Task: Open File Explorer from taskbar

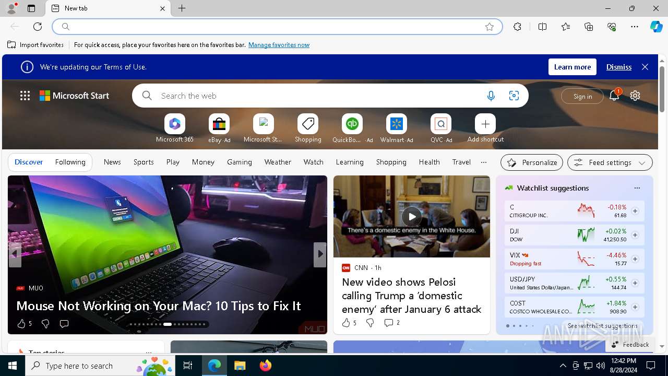Action: [240, 366]
